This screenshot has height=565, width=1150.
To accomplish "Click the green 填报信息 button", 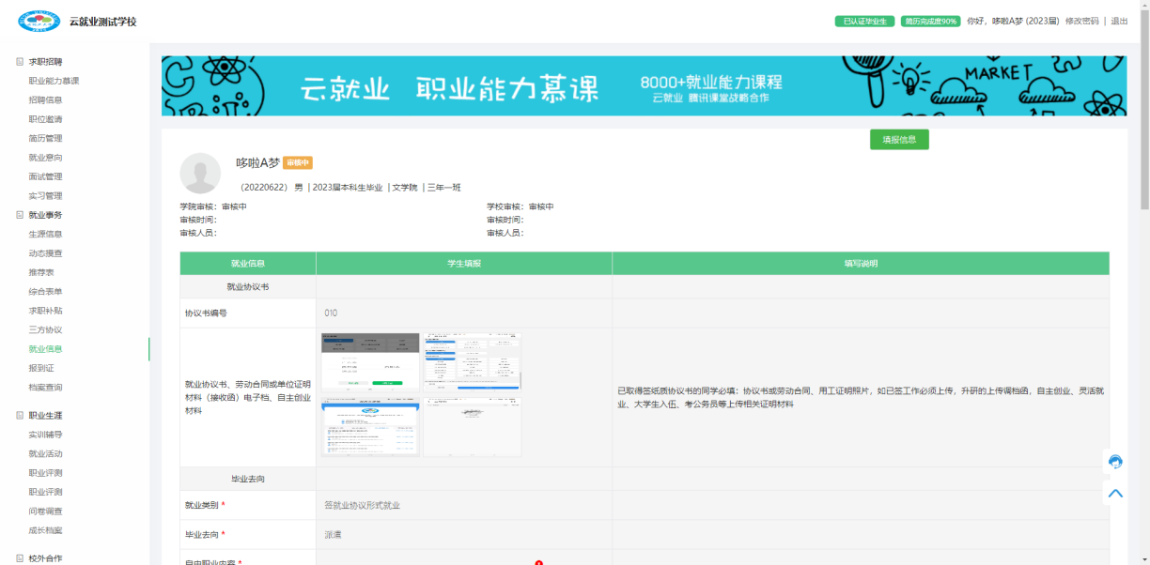I will (x=898, y=140).
